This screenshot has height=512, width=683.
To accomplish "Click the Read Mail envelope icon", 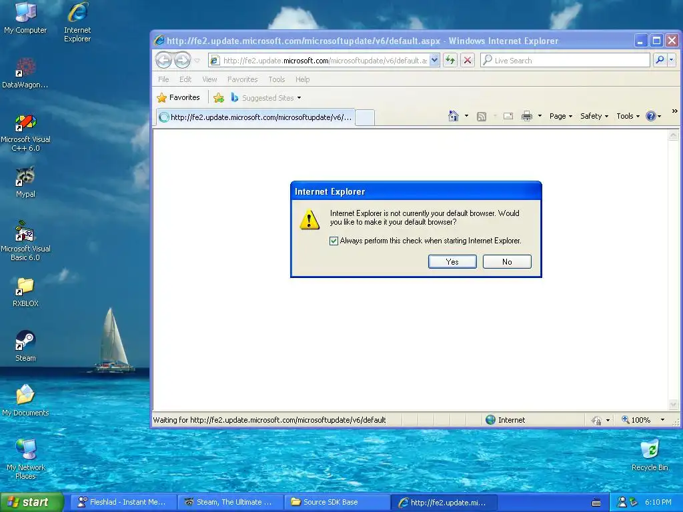I will click(508, 116).
